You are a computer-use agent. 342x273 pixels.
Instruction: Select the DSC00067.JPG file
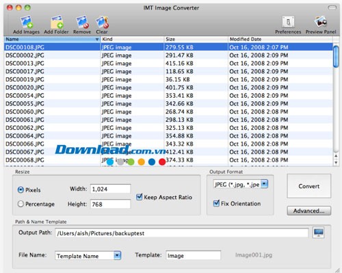pyautogui.click(x=168, y=152)
